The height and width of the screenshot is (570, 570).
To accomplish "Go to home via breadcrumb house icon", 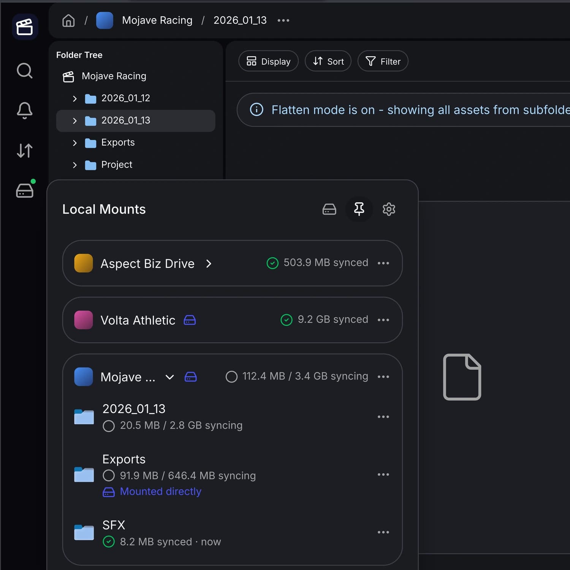I will click(x=68, y=21).
